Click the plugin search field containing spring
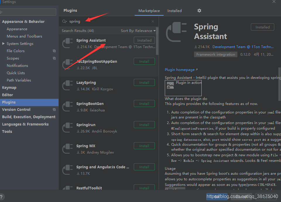Viewport: 281px width, 202px height. pos(109,21)
